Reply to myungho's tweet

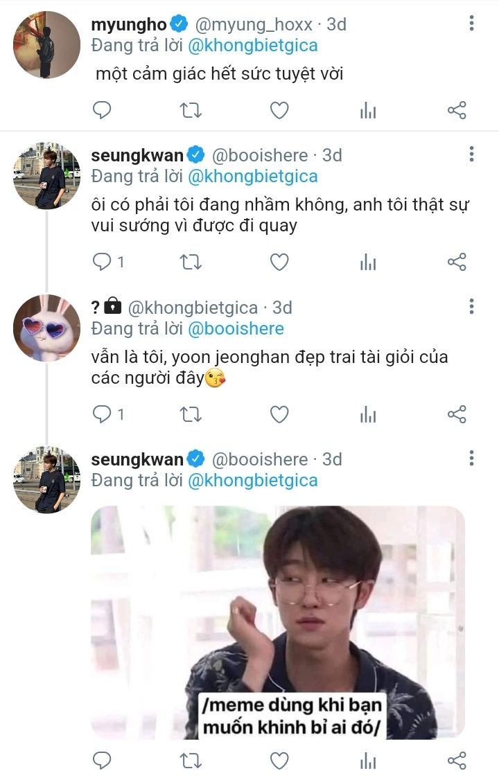(x=102, y=110)
